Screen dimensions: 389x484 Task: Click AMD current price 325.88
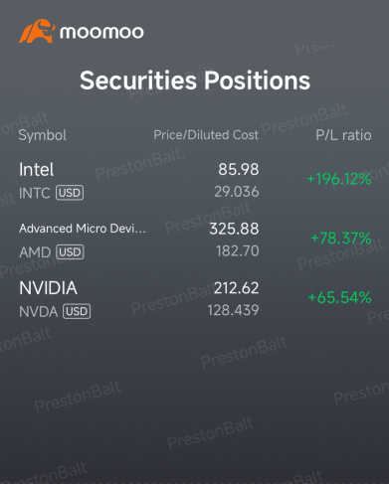[234, 229]
